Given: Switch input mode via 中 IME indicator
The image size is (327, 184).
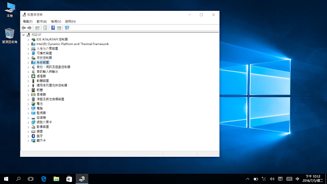Looking at the screenshot, I should [x=297, y=179].
